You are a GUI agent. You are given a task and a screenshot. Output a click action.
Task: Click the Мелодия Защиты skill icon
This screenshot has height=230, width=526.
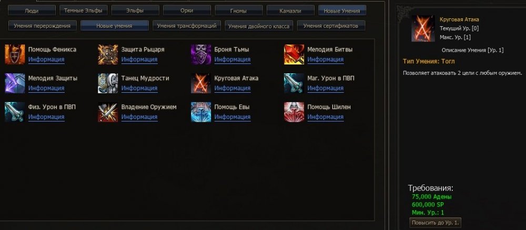tap(15, 83)
